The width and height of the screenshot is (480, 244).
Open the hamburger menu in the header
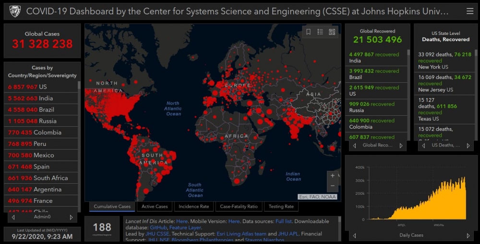click(x=469, y=11)
